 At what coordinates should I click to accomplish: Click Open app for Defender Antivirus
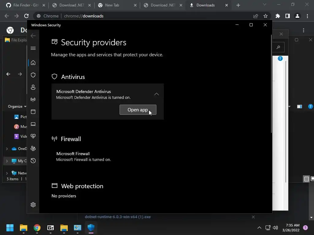138,110
